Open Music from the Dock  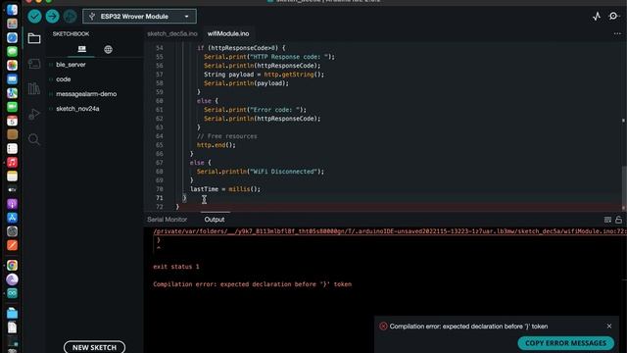[x=12, y=163]
